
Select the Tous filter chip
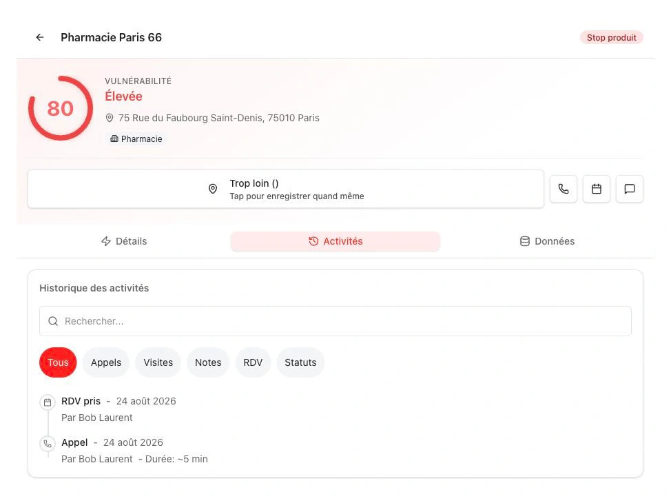(x=58, y=362)
